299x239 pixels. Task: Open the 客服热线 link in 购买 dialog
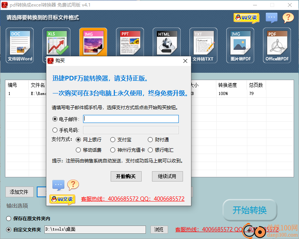(x=133, y=199)
